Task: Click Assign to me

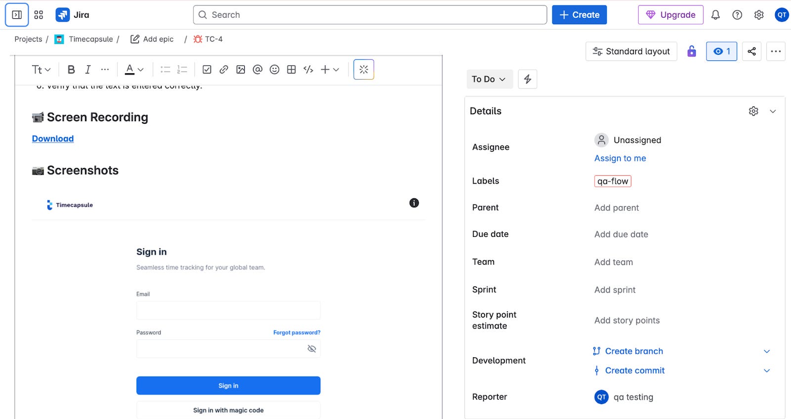Action: pos(620,158)
